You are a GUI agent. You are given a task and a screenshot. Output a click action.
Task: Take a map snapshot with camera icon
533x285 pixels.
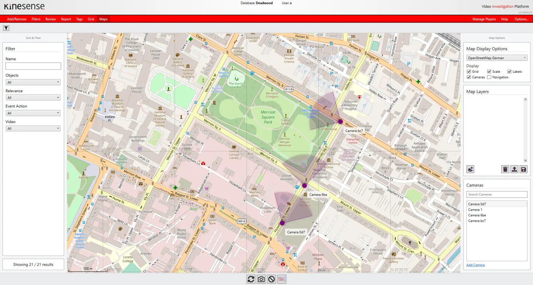[x=261, y=279]
